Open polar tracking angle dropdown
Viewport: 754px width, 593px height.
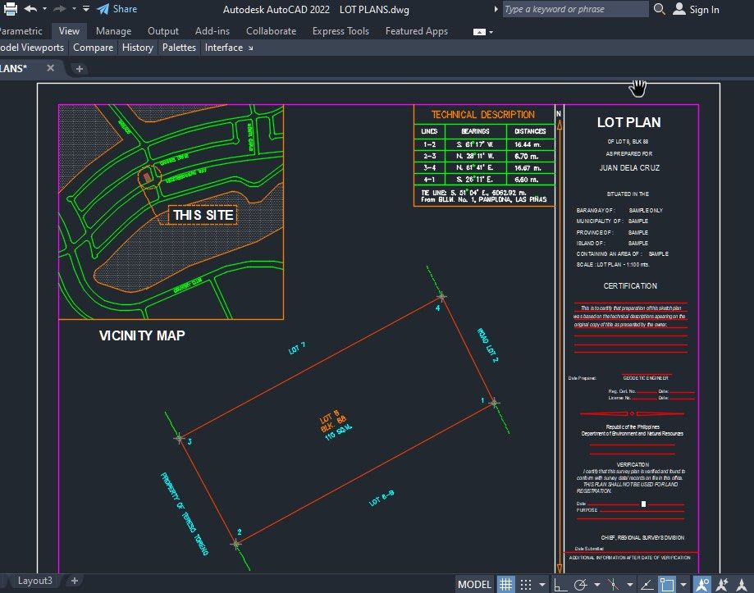click(596, 585)
